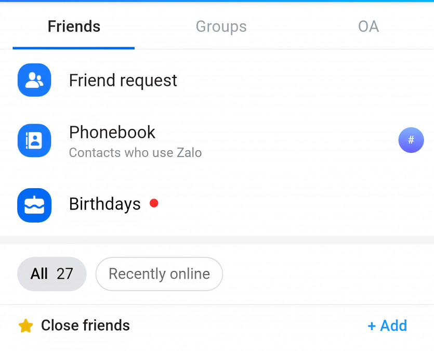Tap the Birthdays cake icon
The image size is (434, 351).
[34, 205]
